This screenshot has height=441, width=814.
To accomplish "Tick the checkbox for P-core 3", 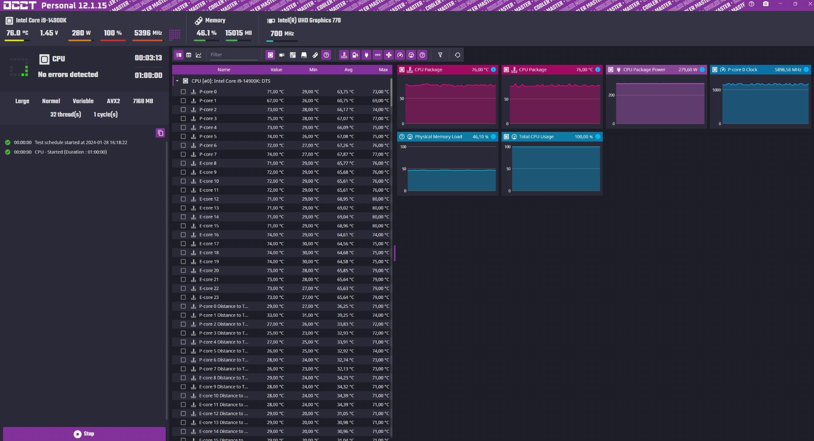I will pyautogui.click(x=183, y=118).
